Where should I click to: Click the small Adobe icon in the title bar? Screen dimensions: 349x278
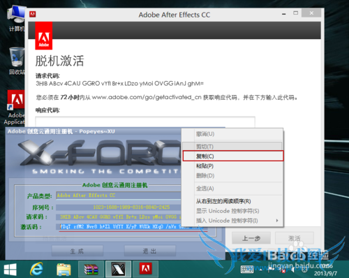(x=33, y=15)
